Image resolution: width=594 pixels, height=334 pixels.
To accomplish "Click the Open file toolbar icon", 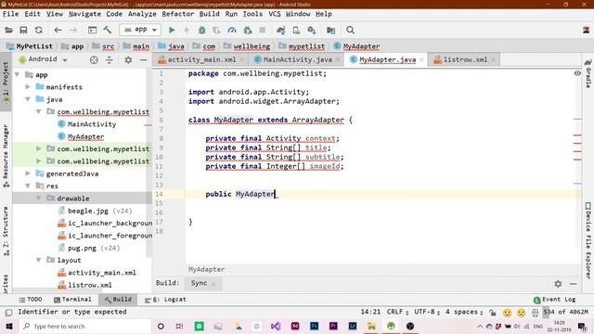I will pyautogui.click(x=8, y=30).
